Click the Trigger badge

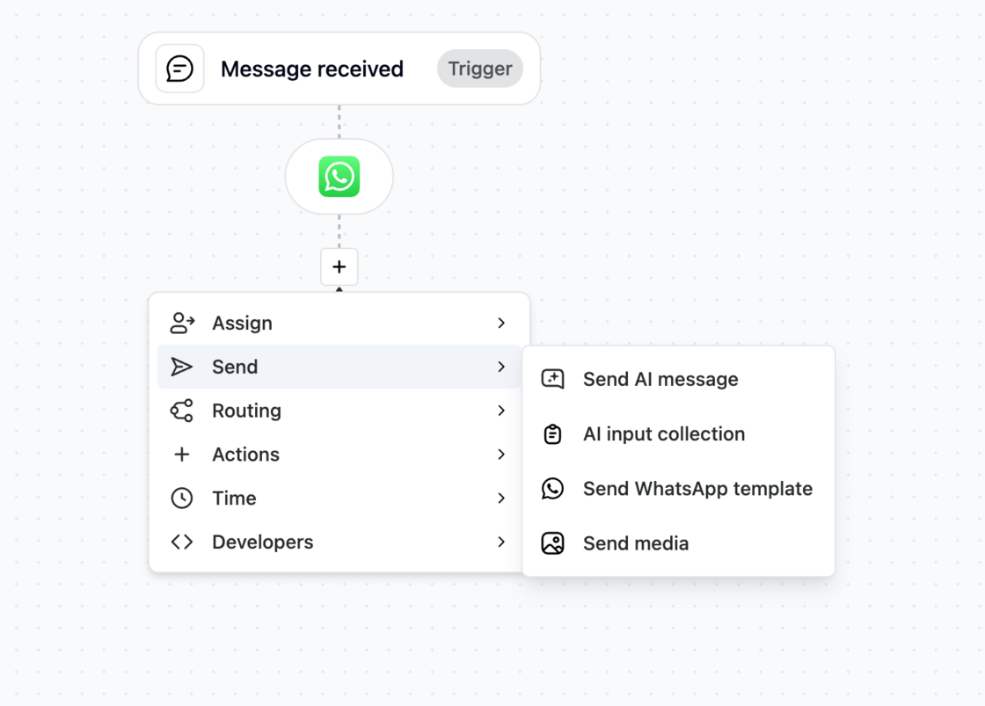pyautogui.click(x=480, y=69)
